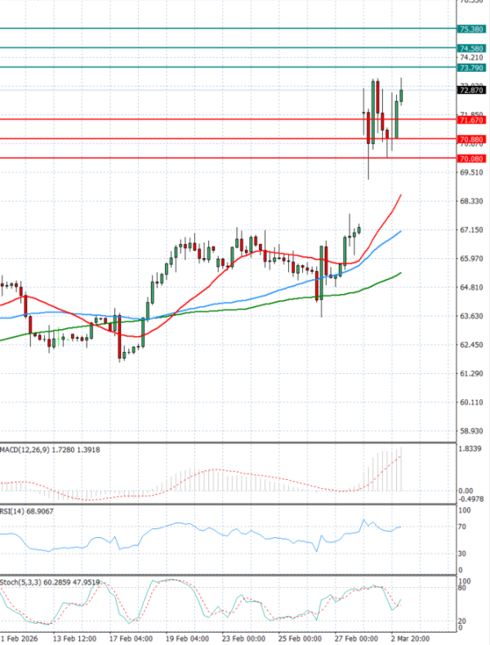The image size is (490, 645).
Task: Click the red 71.670 support price label
Action: point(472,120)
